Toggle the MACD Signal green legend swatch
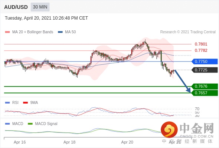Screen dimensions: 219x148 (30, 124)
